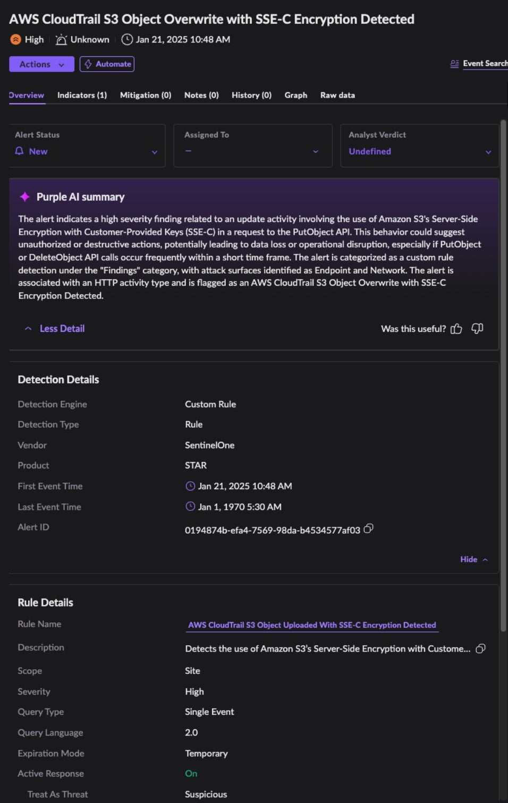Viewport: 508px width, 803px height.
Task: Click the thumbs down feedback icon
Action: click(x=477, y=329)
